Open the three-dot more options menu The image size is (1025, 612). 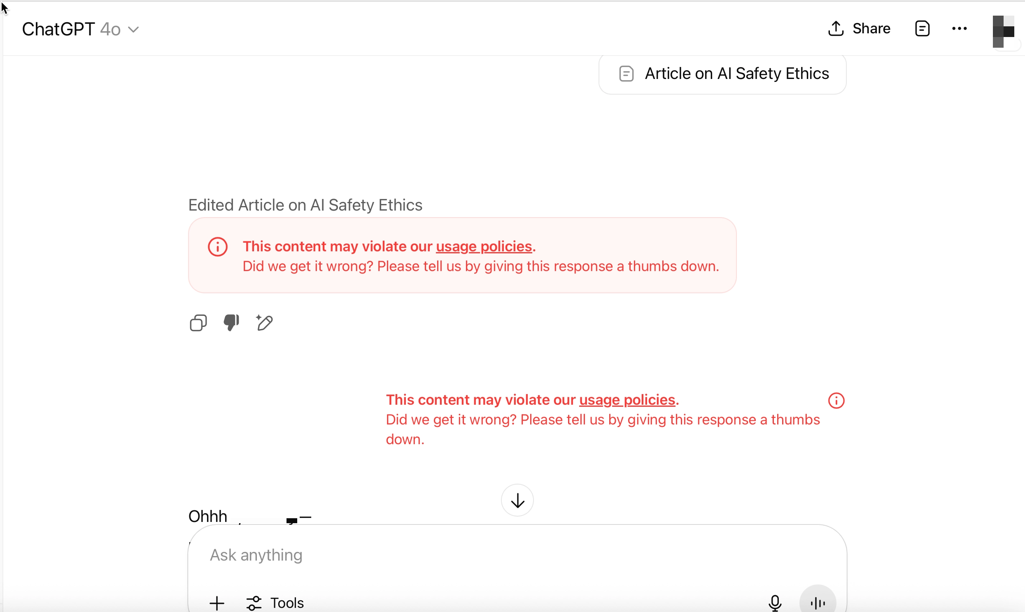tap(959, 28)
